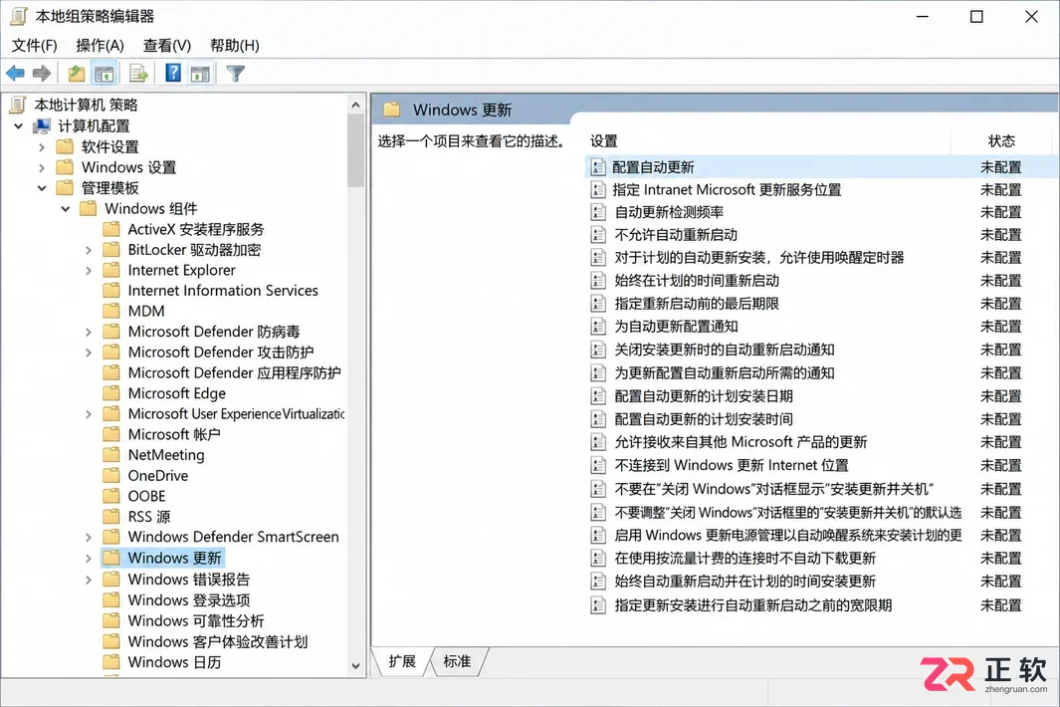
Task: Click folder icon beside NetMeeting
Action: point(111,455)
